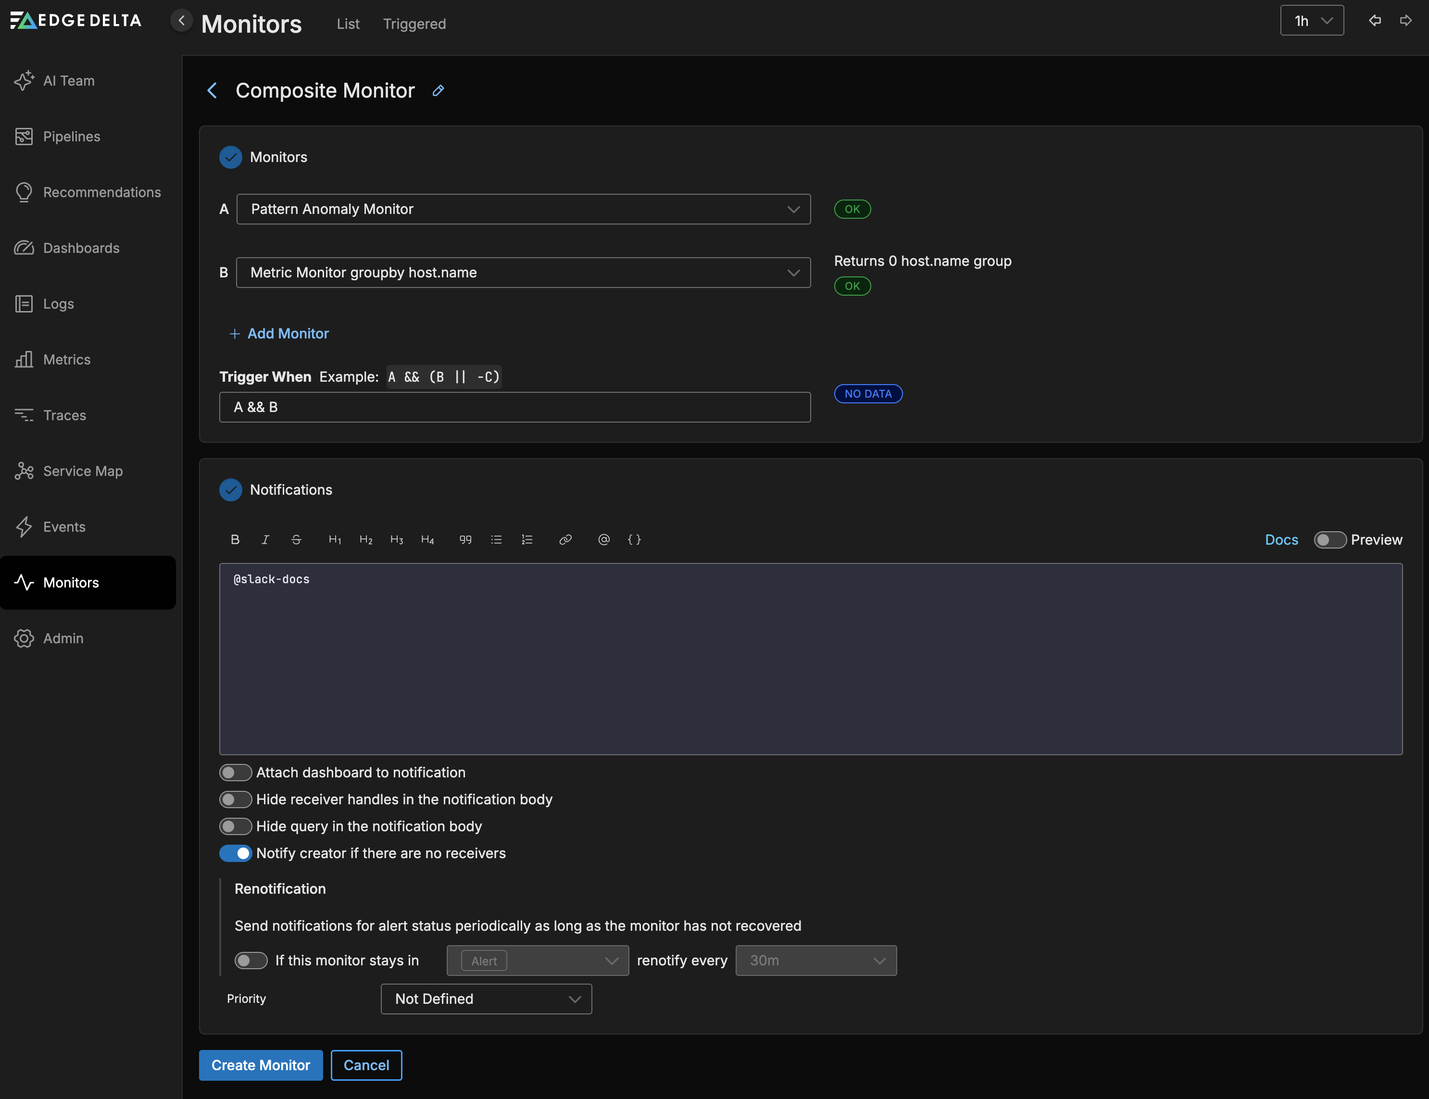Apply Heading 1 style in the editor

point(334,539)
